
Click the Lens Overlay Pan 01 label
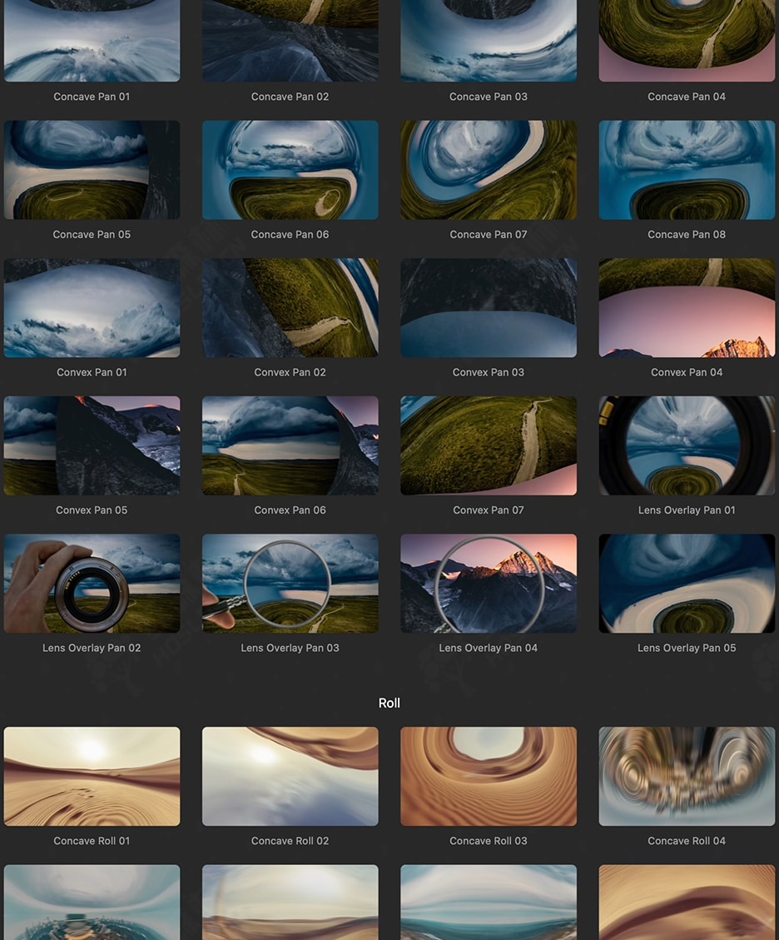(687, 510)
